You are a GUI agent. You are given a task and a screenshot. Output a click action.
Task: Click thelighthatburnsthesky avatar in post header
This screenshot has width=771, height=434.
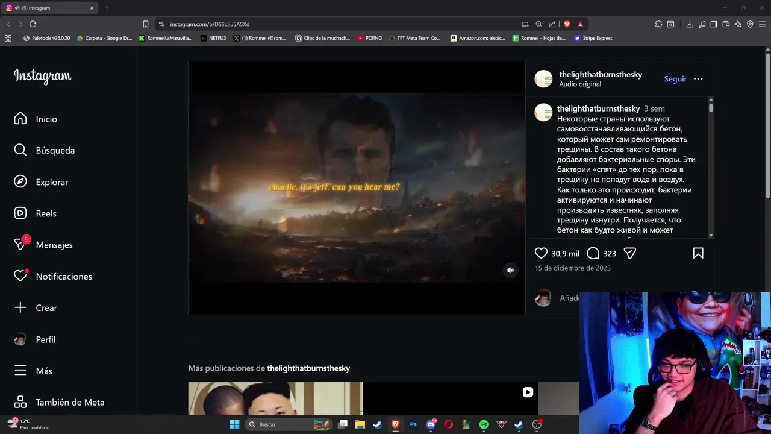click(543, 79)
